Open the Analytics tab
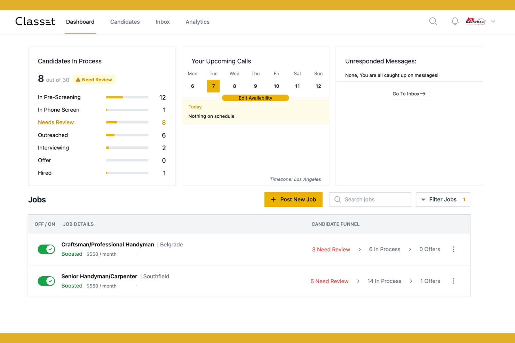The width and height of the screenshot is (515, 343). click(x=197, y=22)
